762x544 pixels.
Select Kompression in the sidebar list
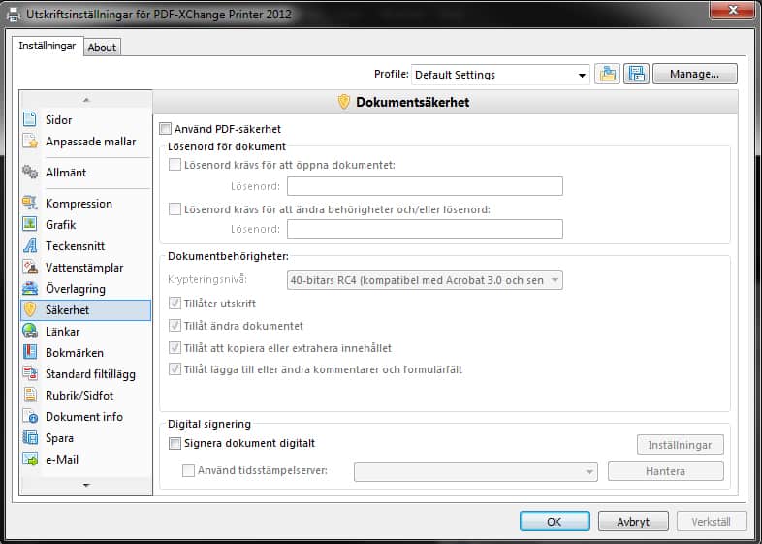tap(86, 204)
